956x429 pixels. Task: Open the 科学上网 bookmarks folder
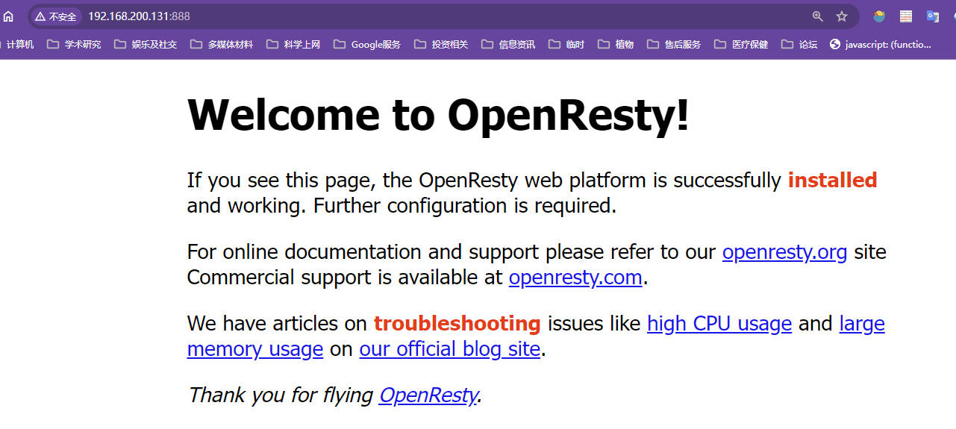(x=293, y=45)
